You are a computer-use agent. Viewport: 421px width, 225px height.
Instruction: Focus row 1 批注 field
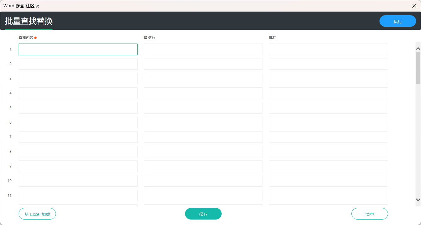click(x=328, y=49)
